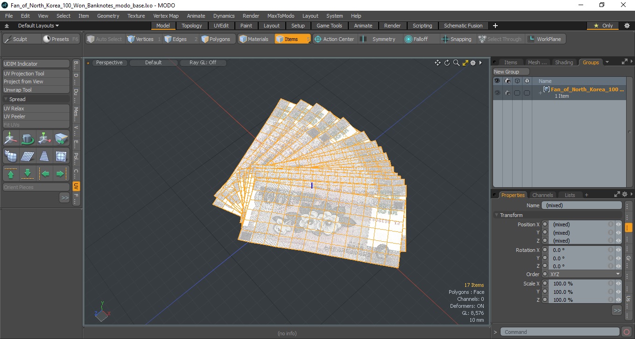This screenshot has height=339, width=635.
Task: Click the Properties panel expand arrows icon
Action: pyautogui.click(x=617, y=195)
